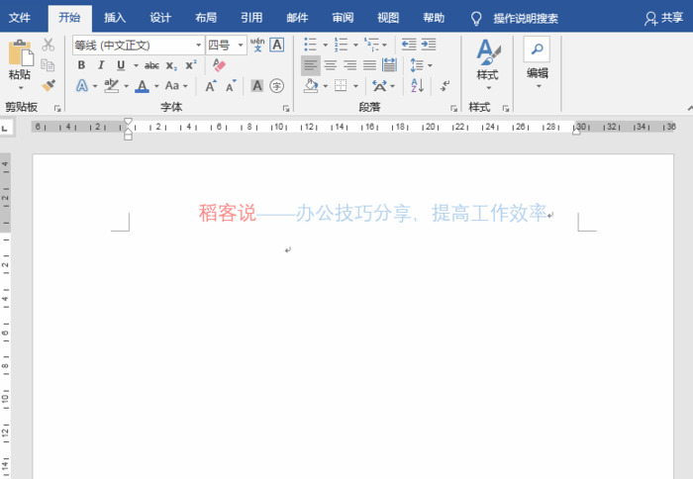Click the text effects outlined A icon

pyautogui.click(x=82, y=86)
